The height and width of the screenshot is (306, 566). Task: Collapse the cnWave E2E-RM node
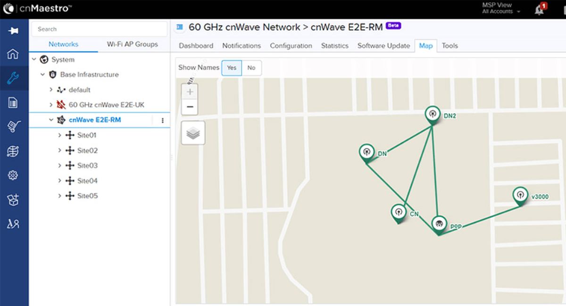coord(51,120)
